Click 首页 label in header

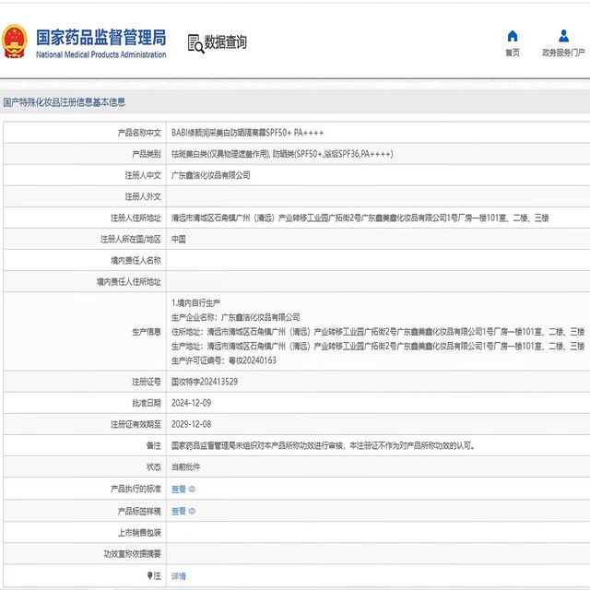513,53
